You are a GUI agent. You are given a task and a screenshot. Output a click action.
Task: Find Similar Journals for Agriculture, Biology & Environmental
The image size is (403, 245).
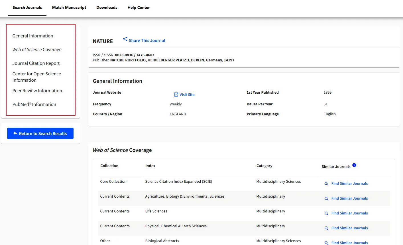click(x=349, y=198)
